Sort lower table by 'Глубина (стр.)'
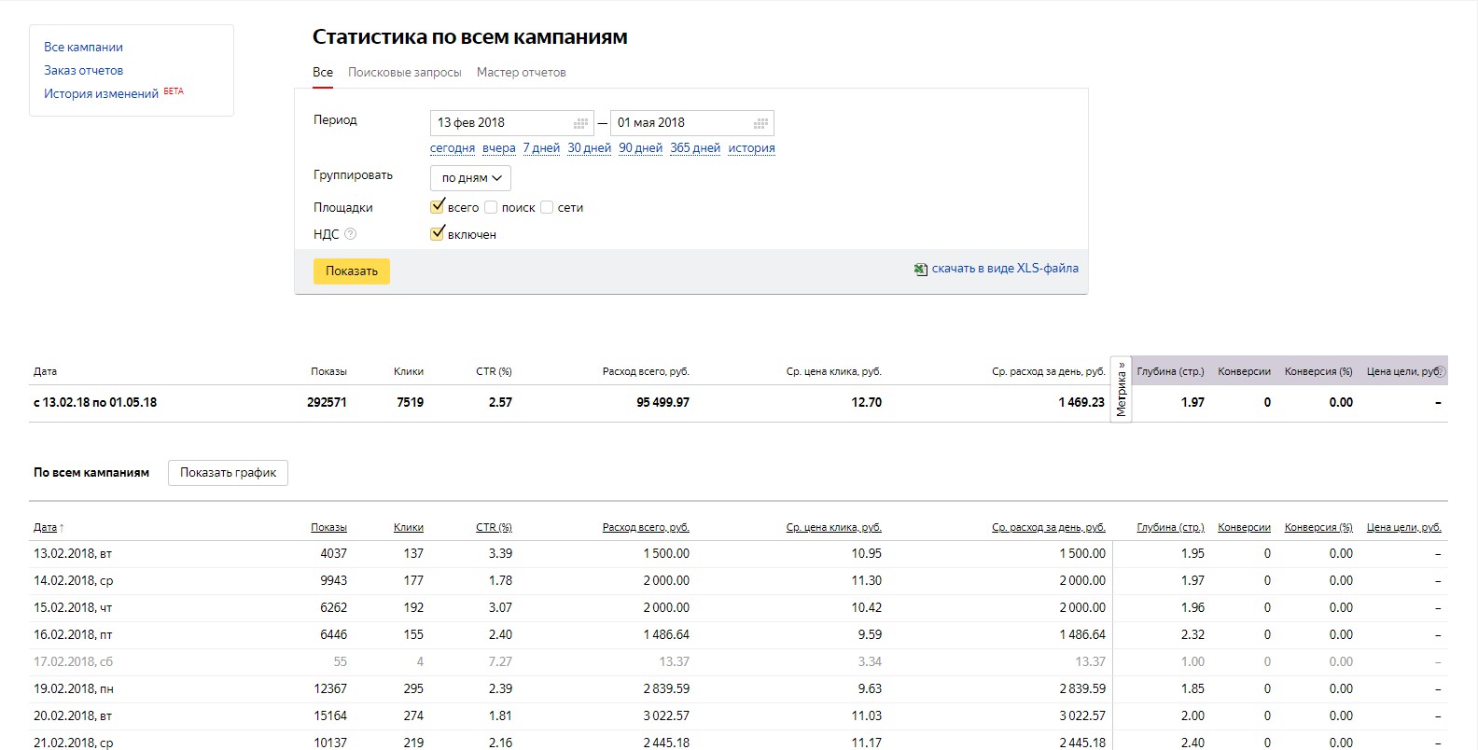Viewport: 1478px width, 750px height. coord(1170,527)
